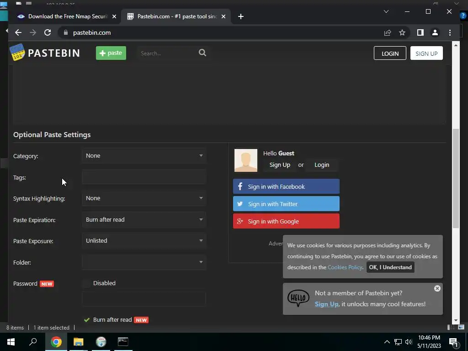
Task: Click into the Tags input field
Action: (144, 177)
